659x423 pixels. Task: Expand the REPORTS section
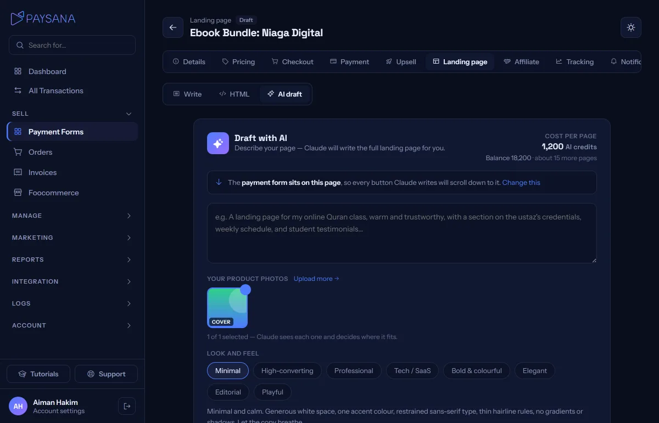pyautogui.click(x=72, y=260)
